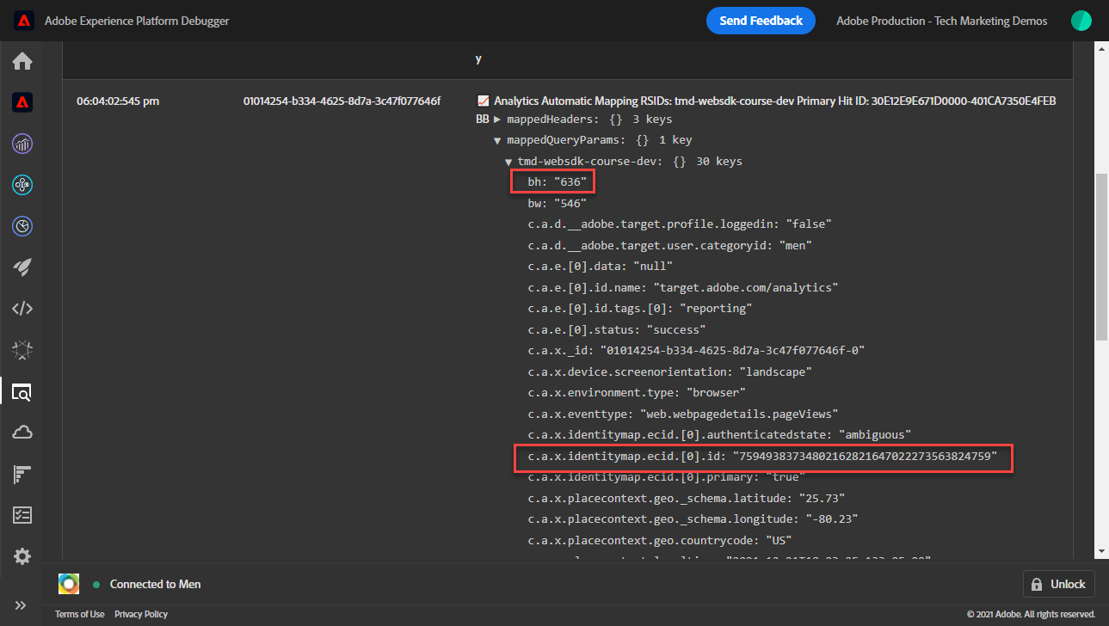Click the request ID 01014254-b334-4625-8d7a-3c47f077646f

point(342,101)
